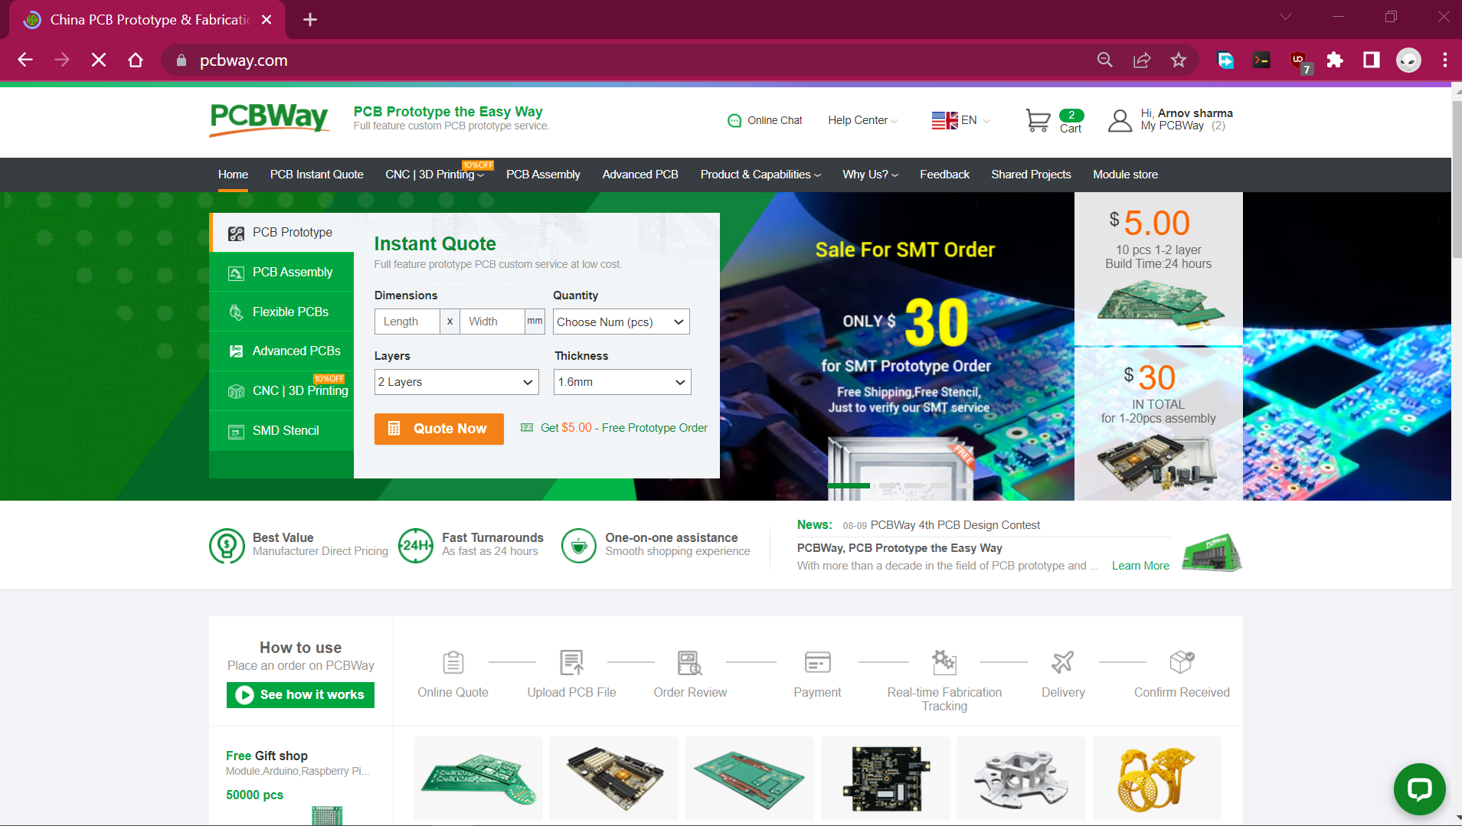The width and height of the screenshot is (1462, 826).
Task: Expand CNC | 3D Printing nav menu
Action: (x=434, y=175)
